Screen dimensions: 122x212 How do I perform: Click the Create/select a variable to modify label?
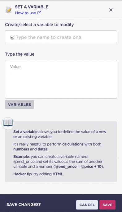39,25
